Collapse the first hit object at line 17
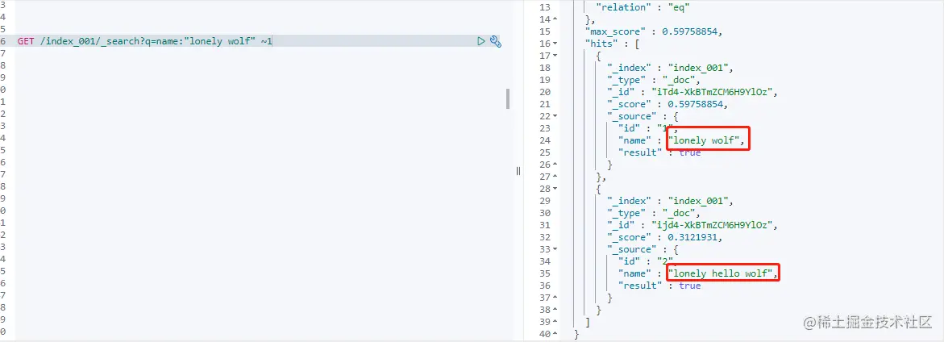944x342 pixels. tap(555, 56)
